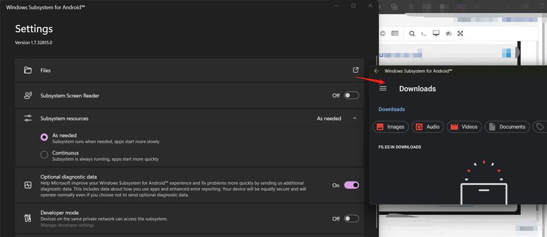Screen dimensions: 547x237
Task: Select the Continuous radio option
Action: 44,155
